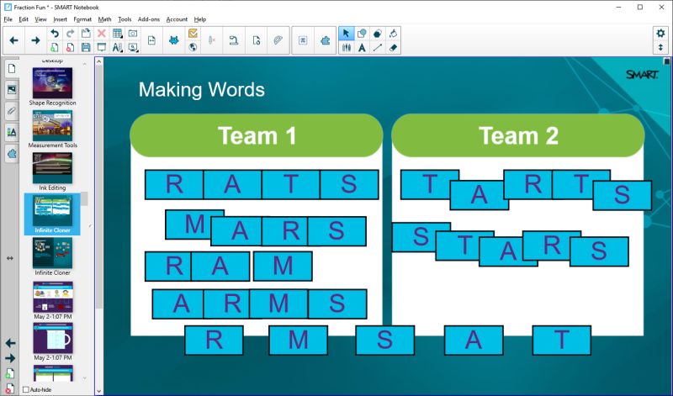Open the Account menu

(177, 19)
